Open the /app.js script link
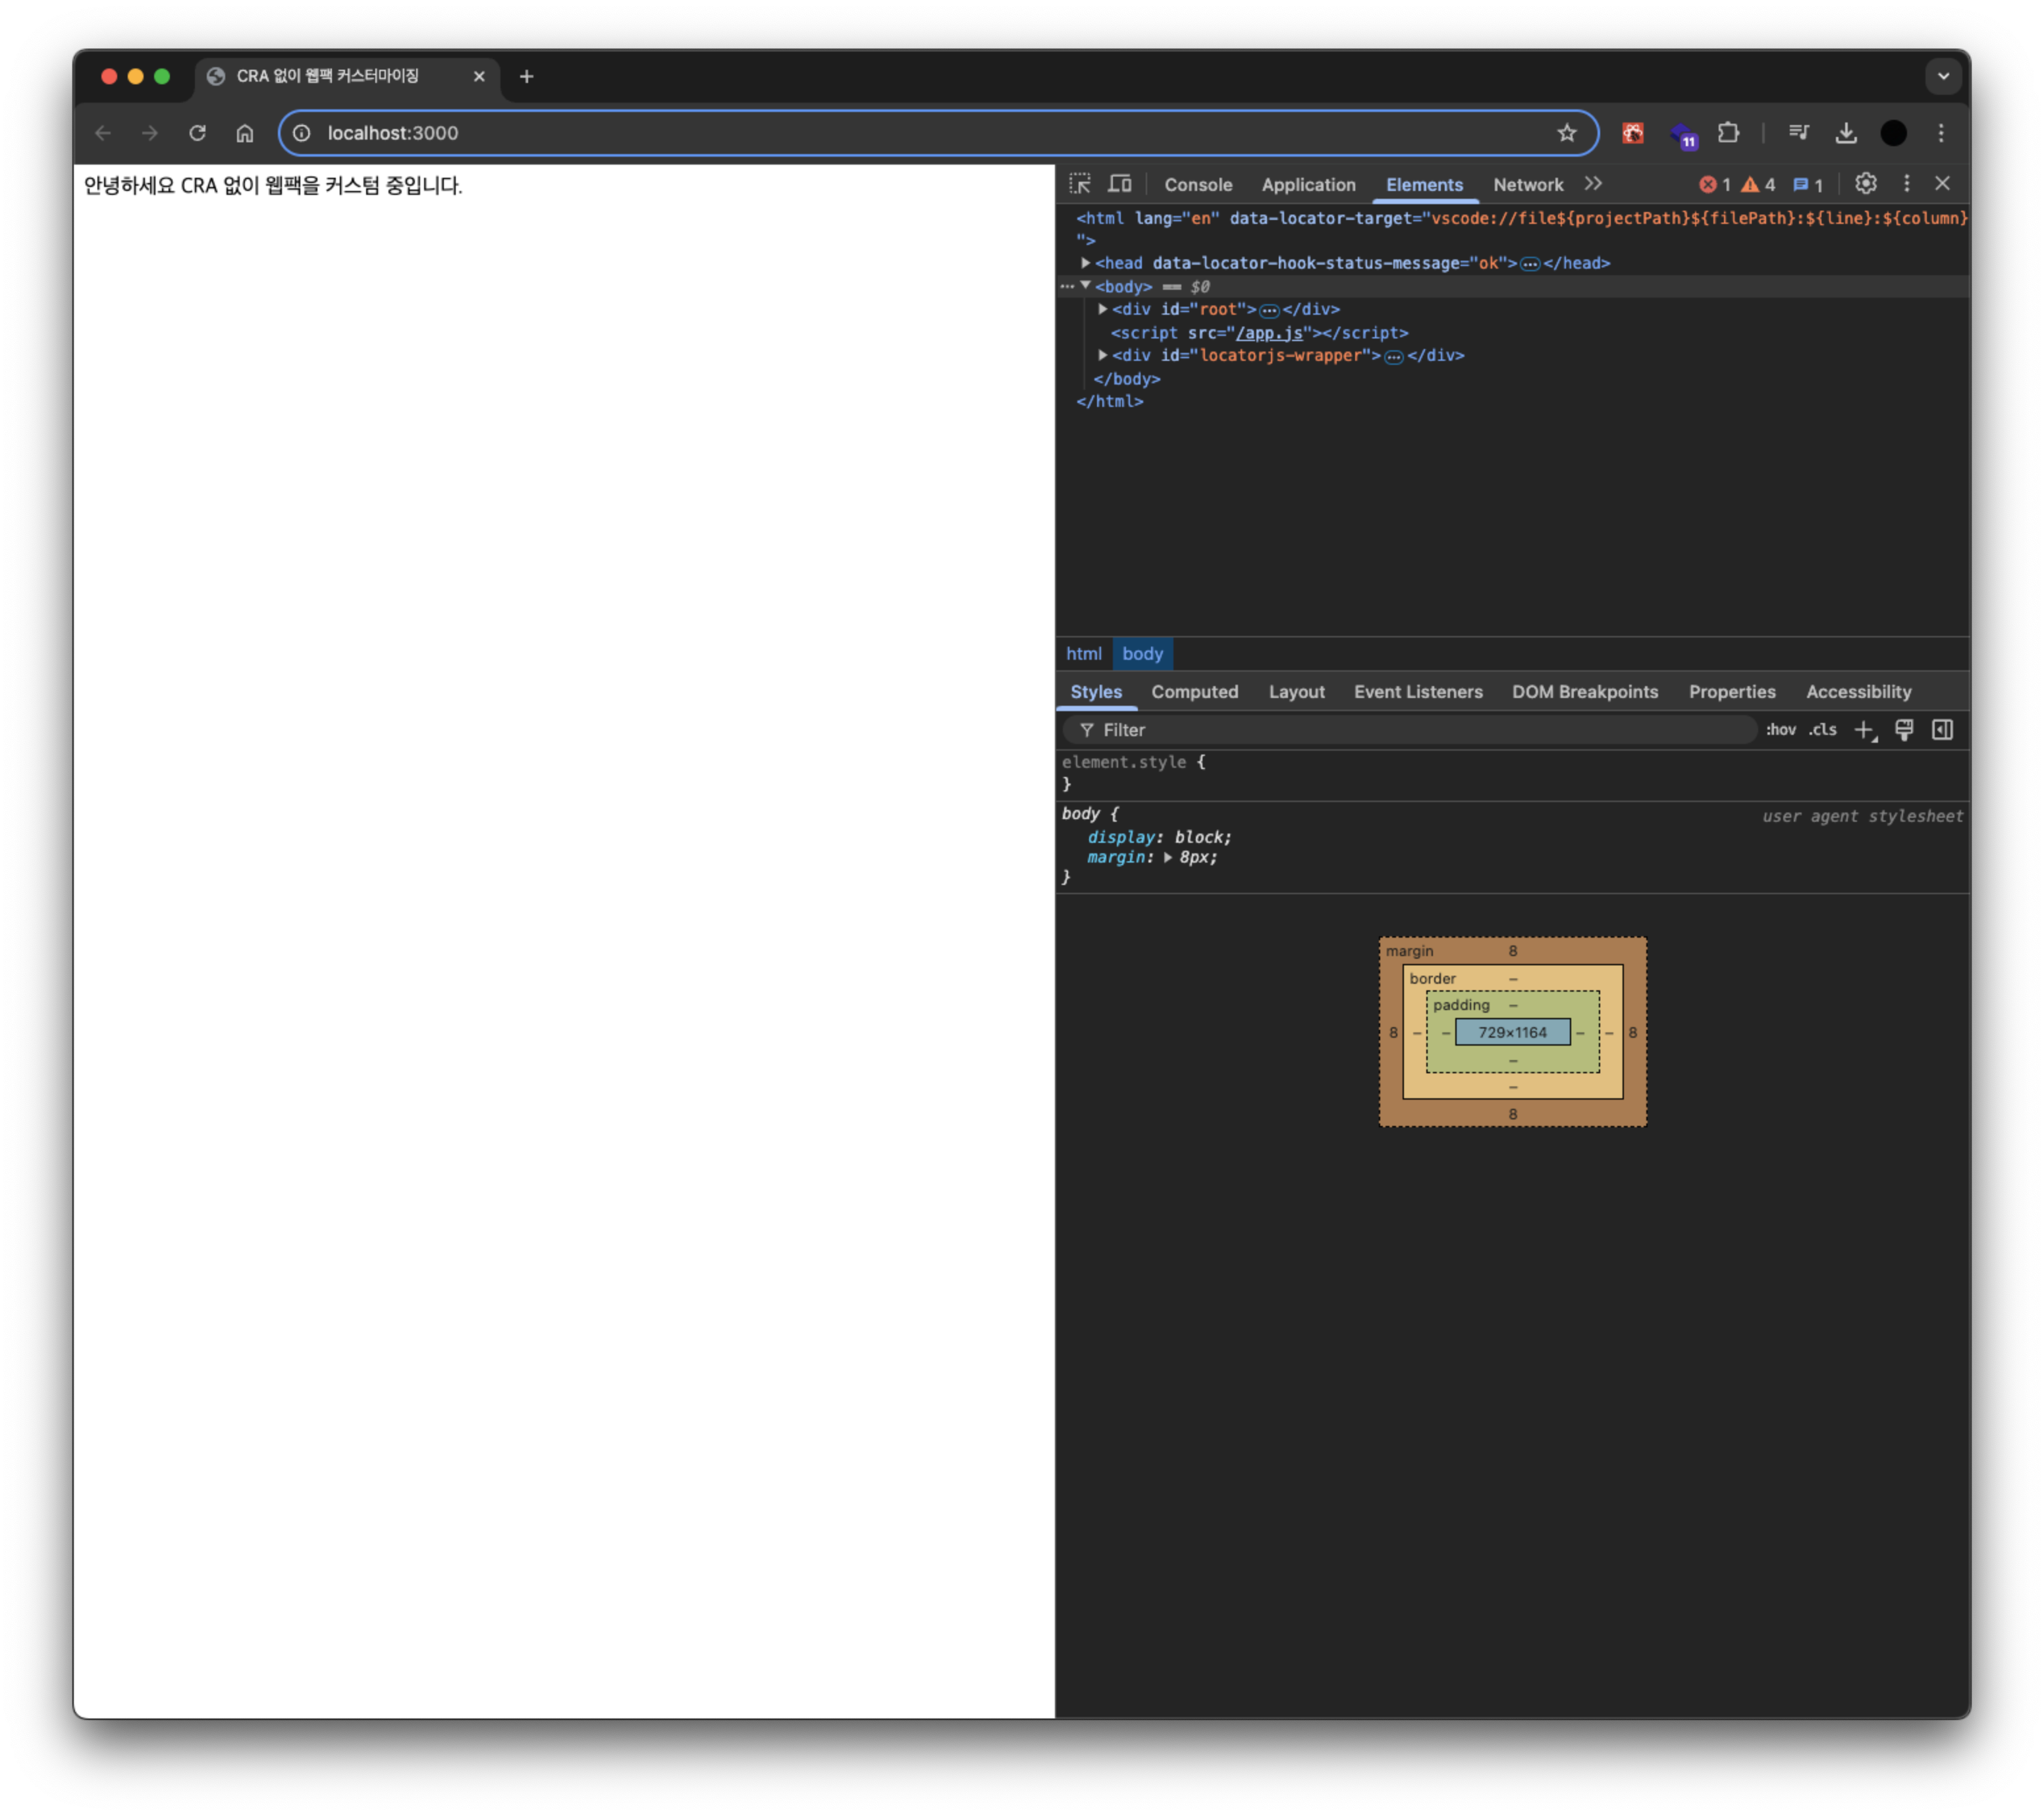2044x1816 pixels. coord(1269,333)
